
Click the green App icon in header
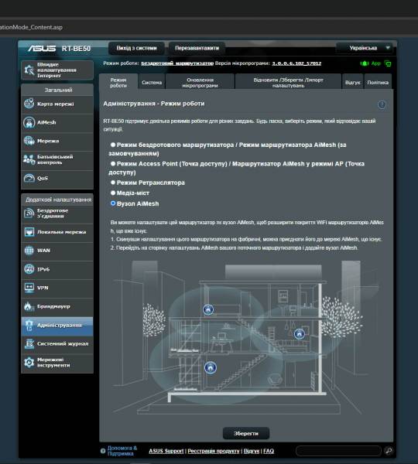pyautogui.click(x=365, y=63)
